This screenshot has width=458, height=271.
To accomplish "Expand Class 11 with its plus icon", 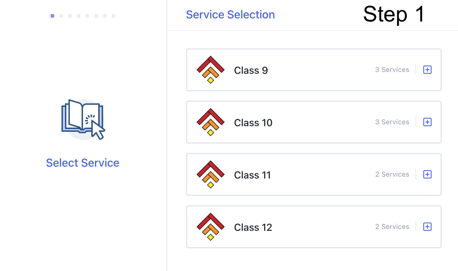I will click(427, 174).
